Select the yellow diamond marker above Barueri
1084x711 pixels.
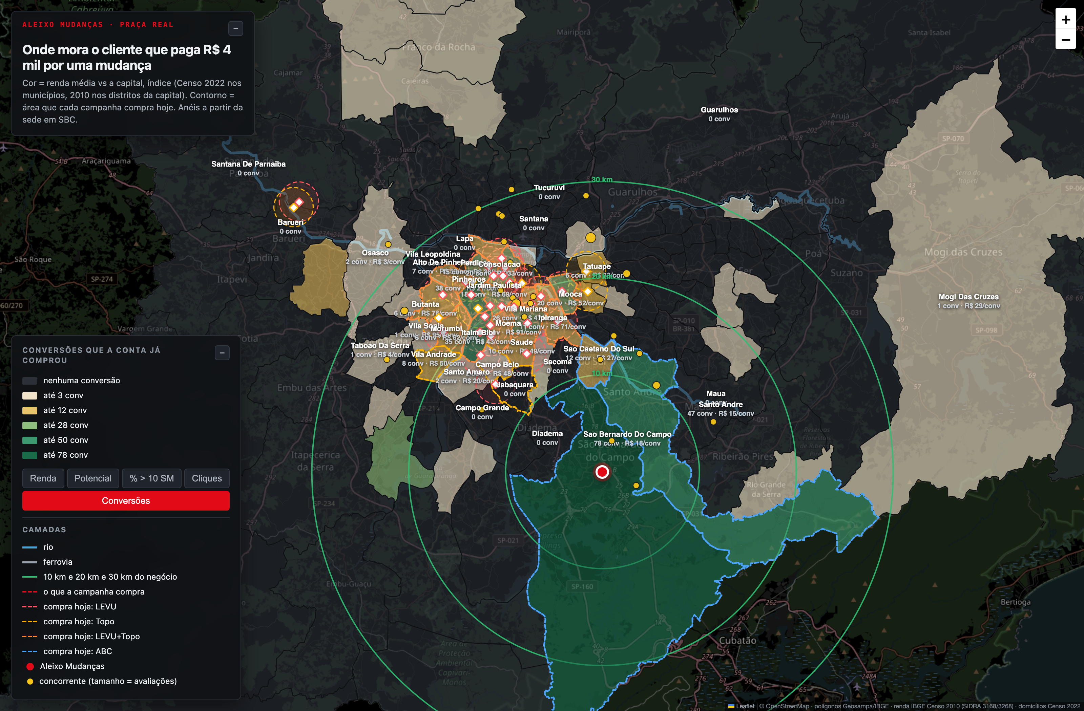tap(294, 208)
